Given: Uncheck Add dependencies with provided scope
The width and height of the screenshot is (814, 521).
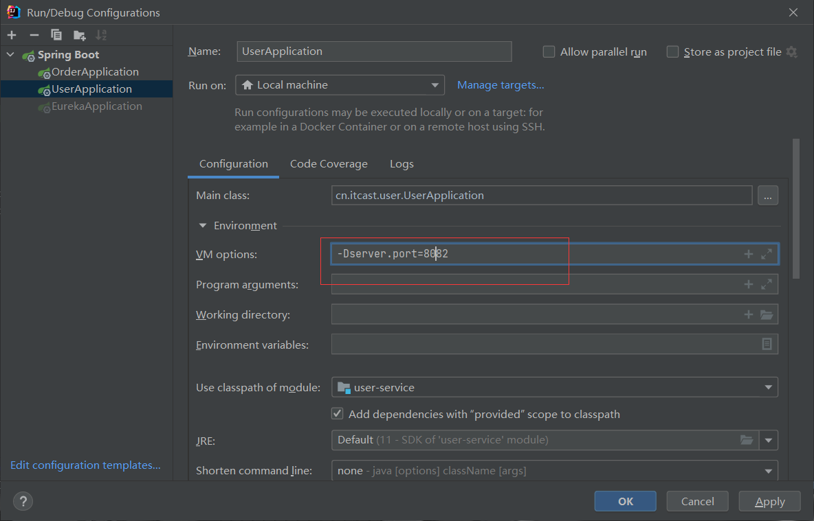Looking at the screenshot, I should point(338,414).
